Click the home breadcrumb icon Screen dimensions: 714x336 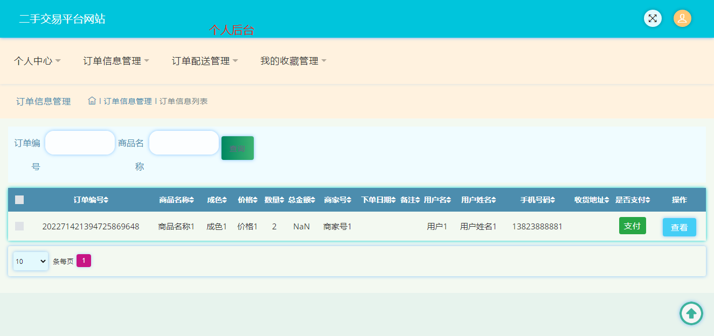[x=92, y=101]
